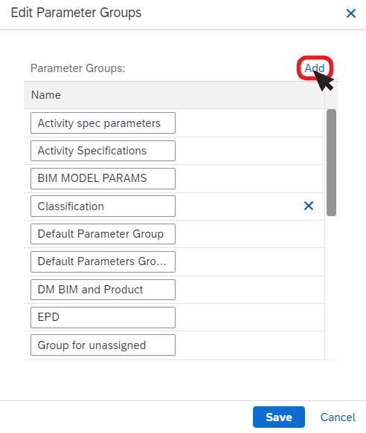Open the truncated Default Parameters Gro... field
This screenshot has width=366, height=433.
coord(103,261)
